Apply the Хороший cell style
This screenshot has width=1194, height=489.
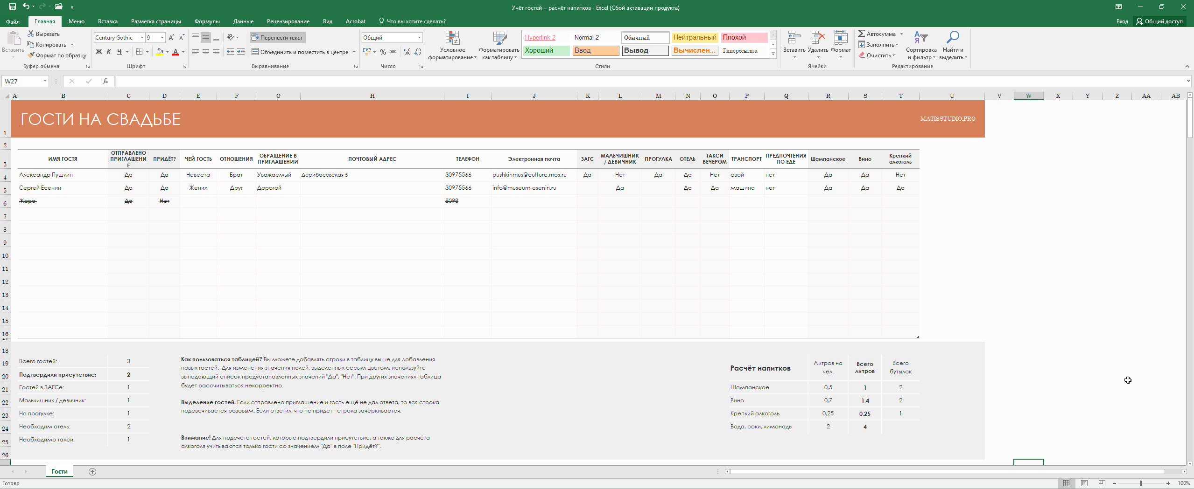pos(546,51)
